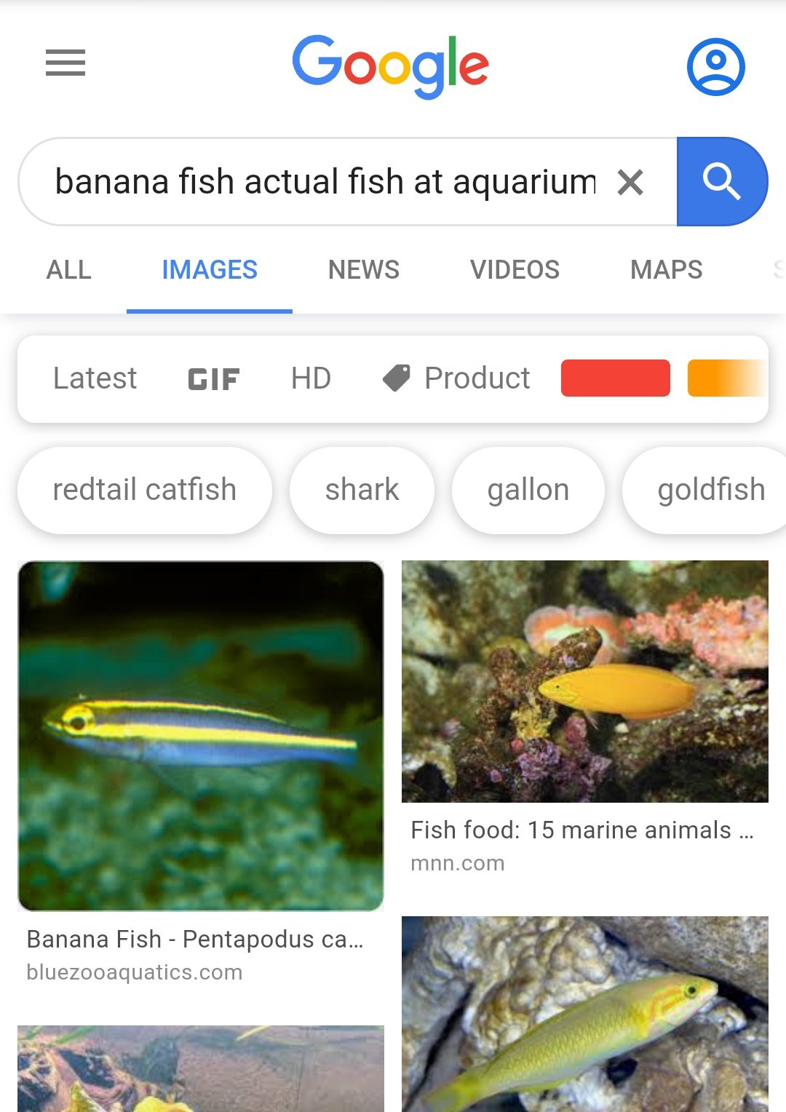Image resolution: width=786 pixels, height=1112 pixels.
Task: Choose the gallon suggestion chip
Action: (528, 490)
